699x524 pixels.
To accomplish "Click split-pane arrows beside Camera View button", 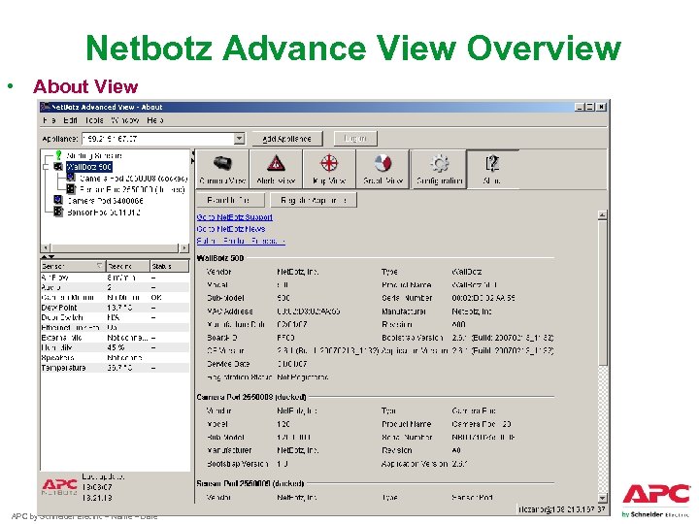I will pyautogui.click(x=193, y=157).
